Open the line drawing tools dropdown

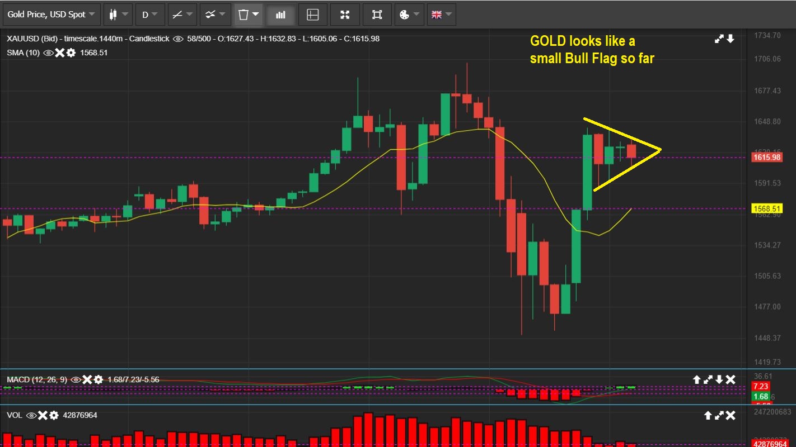point(182,15)
